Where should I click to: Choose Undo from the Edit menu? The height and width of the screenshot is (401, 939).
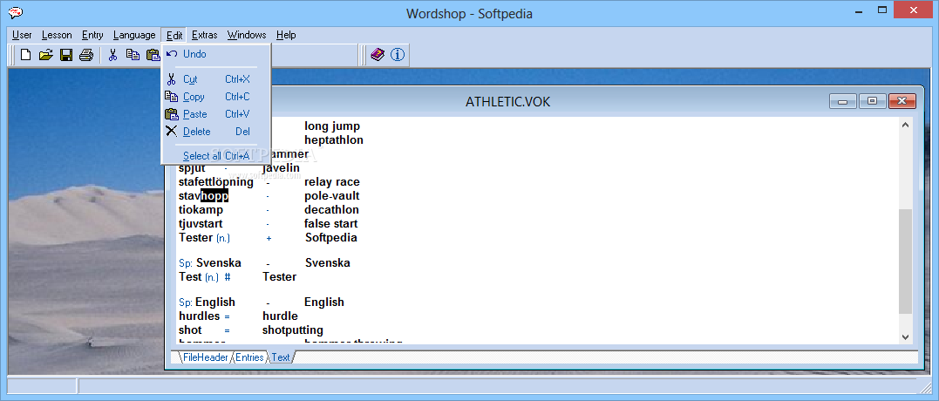[x=216, y=54]
